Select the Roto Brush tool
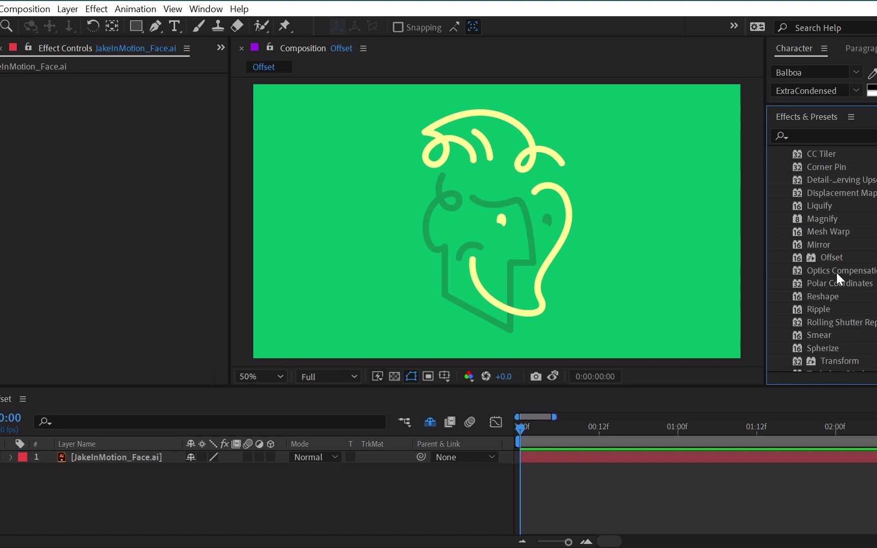 point(261,26)
